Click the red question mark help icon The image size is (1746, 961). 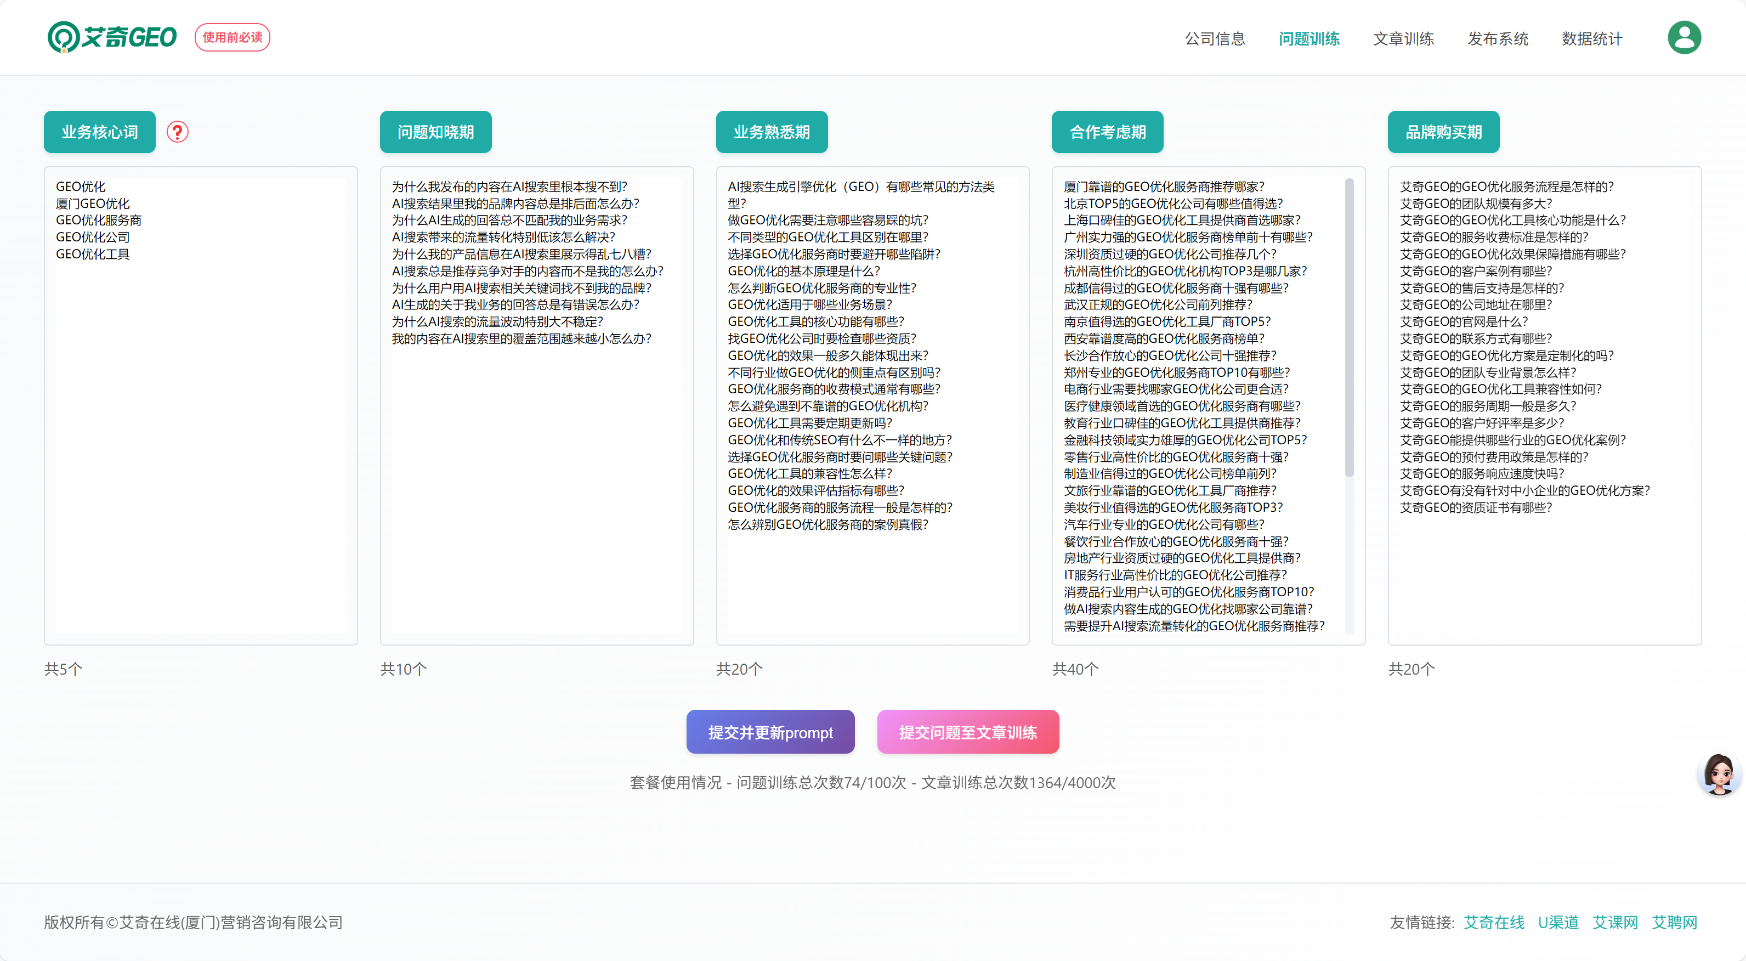click(178, 132)
